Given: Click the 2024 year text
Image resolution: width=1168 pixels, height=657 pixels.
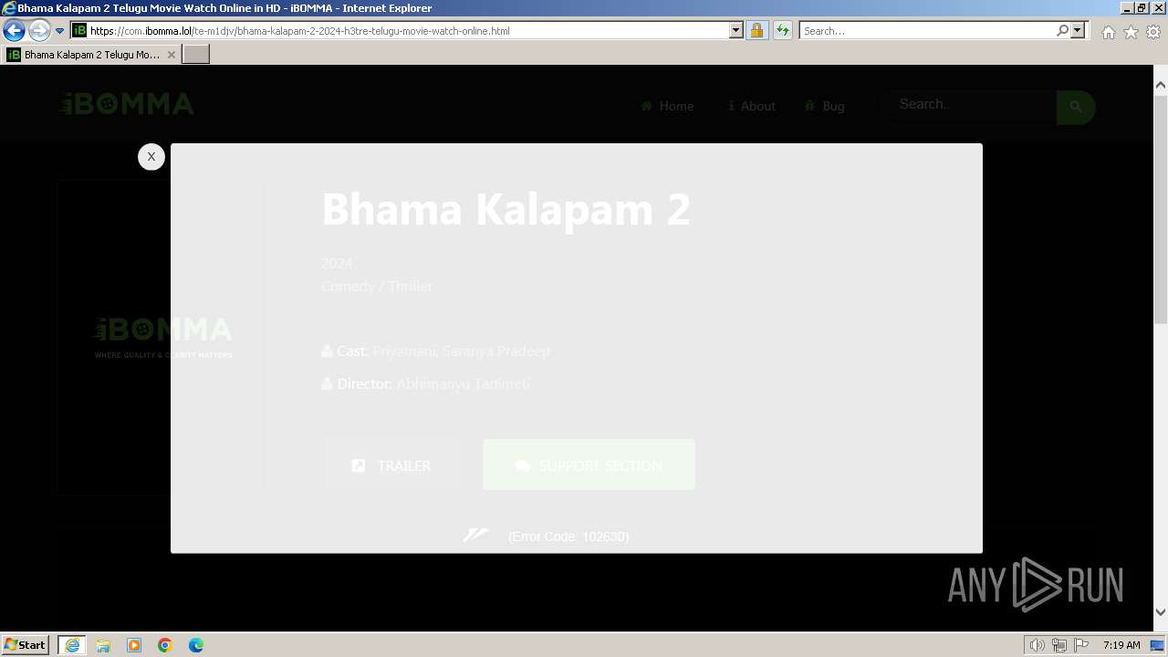Looking at the screenshot, I should [337, 263].
